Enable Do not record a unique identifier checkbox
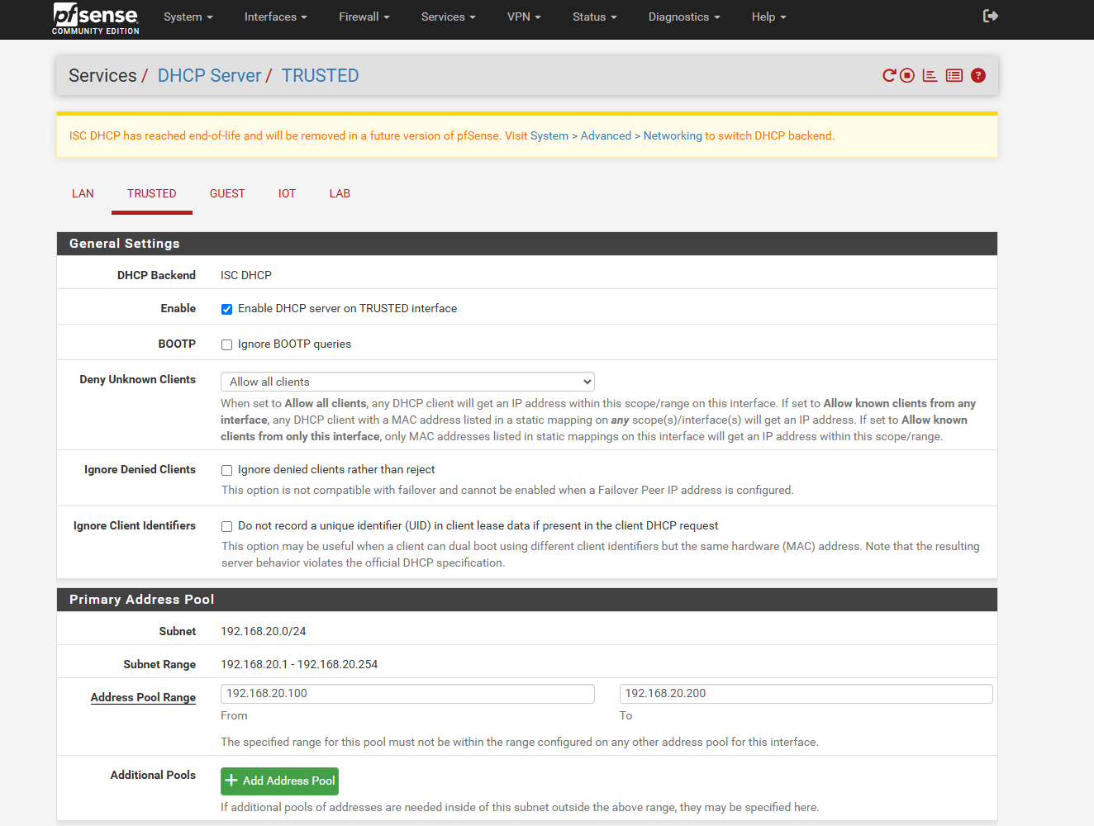 point(226,526)
